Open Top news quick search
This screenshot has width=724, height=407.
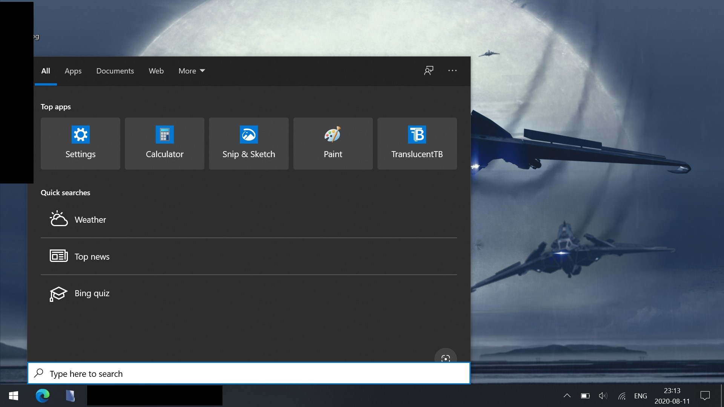click(x=92, y=256)
